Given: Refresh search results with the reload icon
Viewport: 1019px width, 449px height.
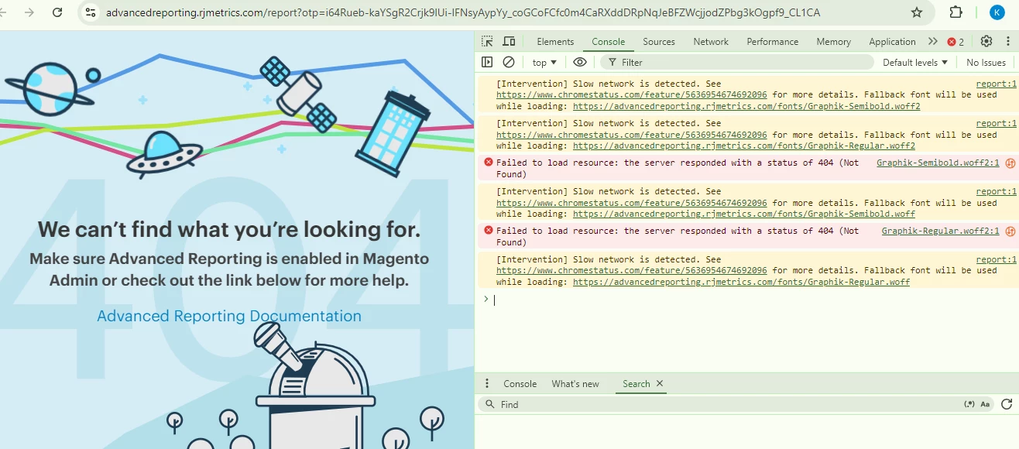Looking at the screenshot, I should [1007, 404].
